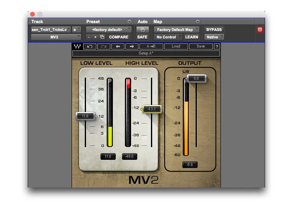Click the OUTPUT heading
The height and width of the screenshot is (209, 292).
point(190,63)
